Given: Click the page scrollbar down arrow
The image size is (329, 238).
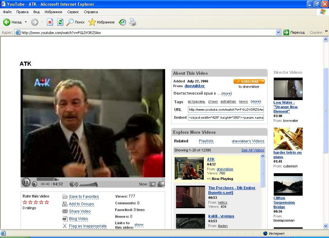Looking at the screenshot, I should [326, 226].
